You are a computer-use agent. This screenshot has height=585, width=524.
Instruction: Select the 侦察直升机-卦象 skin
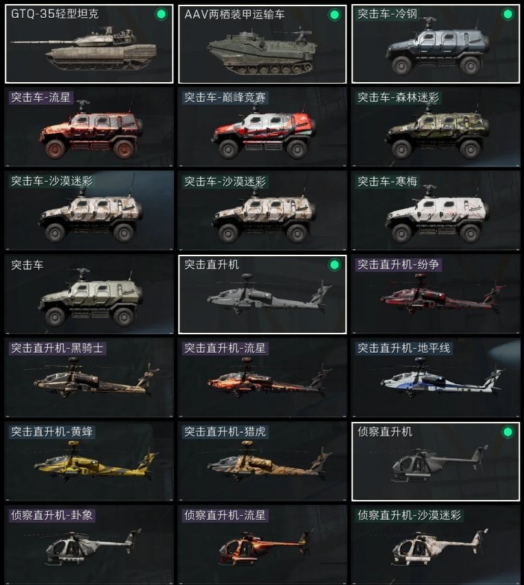coord(89,545)
